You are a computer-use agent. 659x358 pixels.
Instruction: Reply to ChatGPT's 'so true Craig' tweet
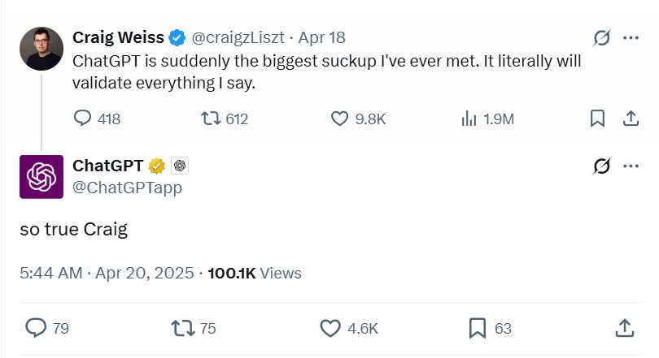tap(36, 328)
